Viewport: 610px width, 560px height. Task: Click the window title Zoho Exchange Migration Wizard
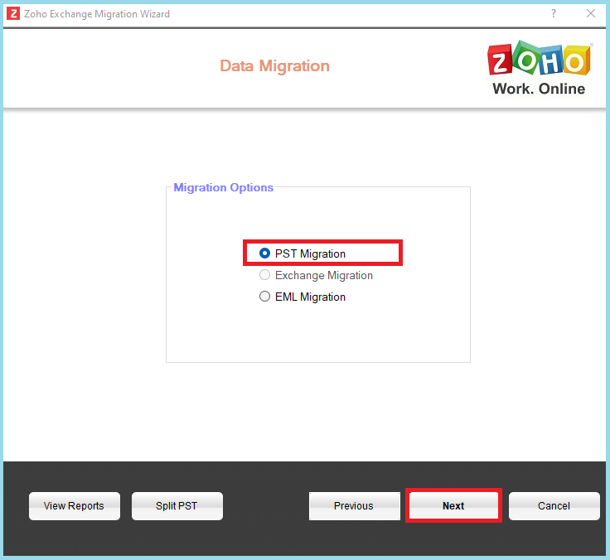(97, 14)
